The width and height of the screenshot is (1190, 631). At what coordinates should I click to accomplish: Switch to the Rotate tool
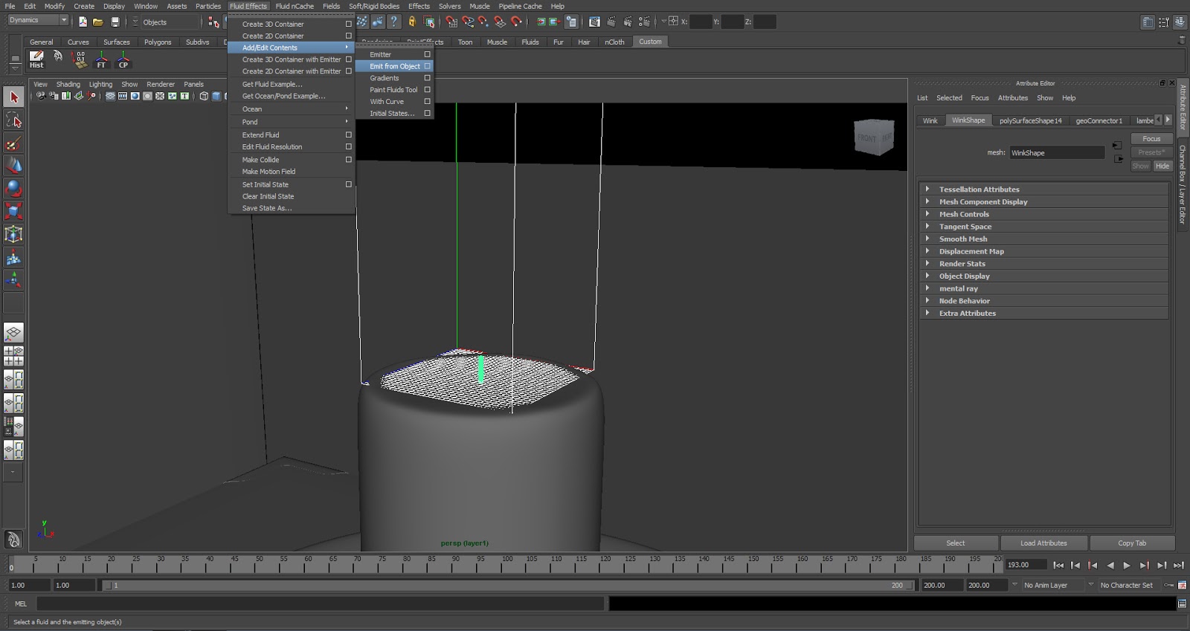[x=13, y=189]
